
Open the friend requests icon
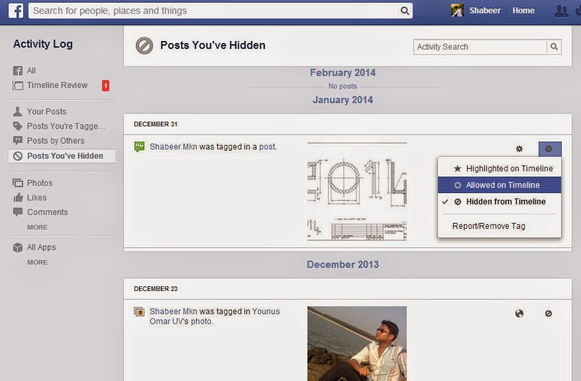click(561, 11)
